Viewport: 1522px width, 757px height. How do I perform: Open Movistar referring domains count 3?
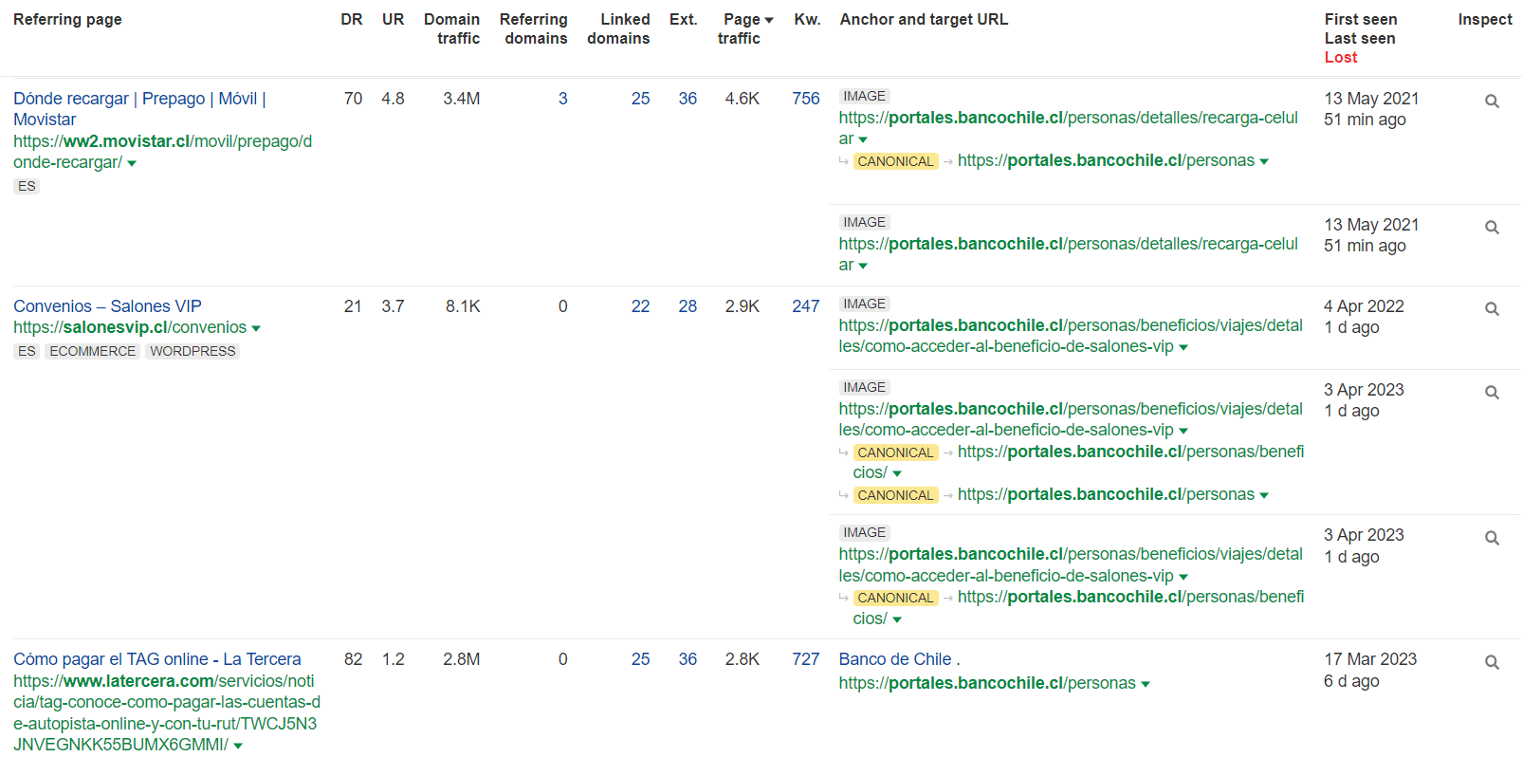pos(563,99)
